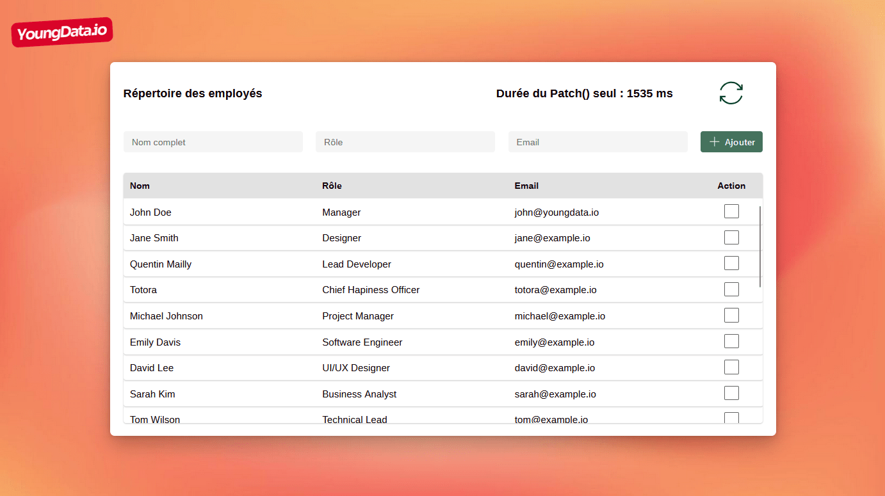Tick the checkbox in Jane Smith's row
The height and width of the screenshot is (496, 885).
pyautogui.click(x=731, y=237)
